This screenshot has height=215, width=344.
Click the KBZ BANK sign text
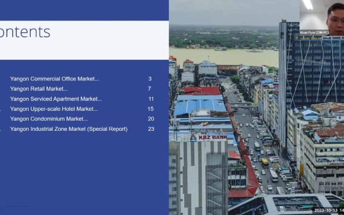tap(213, 137)
